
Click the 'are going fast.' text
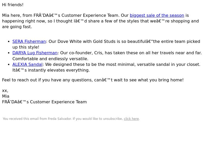pos(17,27)
